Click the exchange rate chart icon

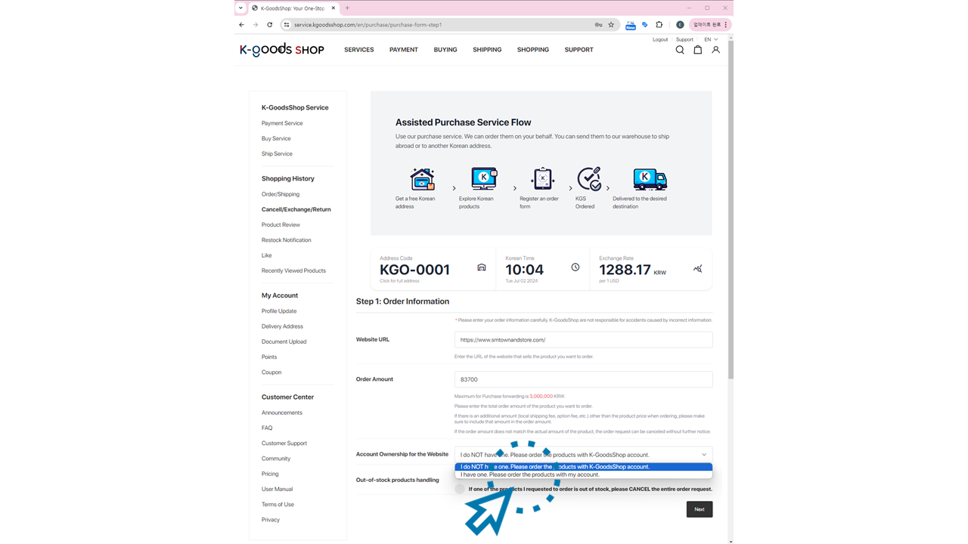697,268
